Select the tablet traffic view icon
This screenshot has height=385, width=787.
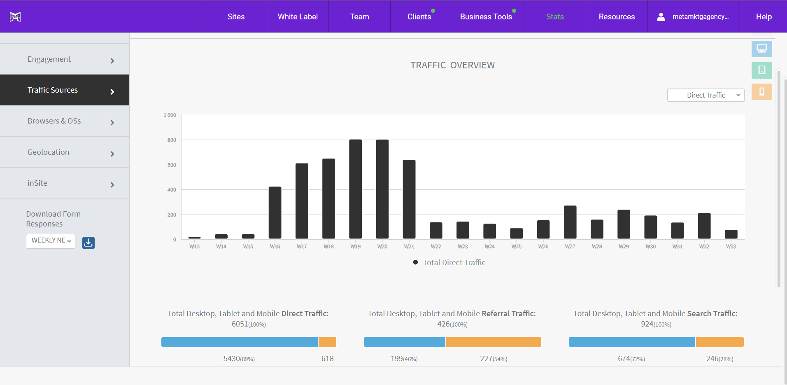[762, 70]
